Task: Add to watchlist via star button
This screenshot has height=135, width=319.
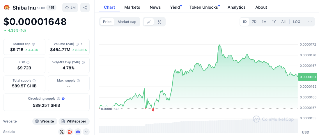Action: 70,8
